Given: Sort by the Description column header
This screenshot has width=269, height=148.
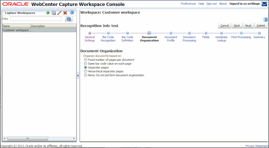Looking at the screenshot, I should (53, 26).
